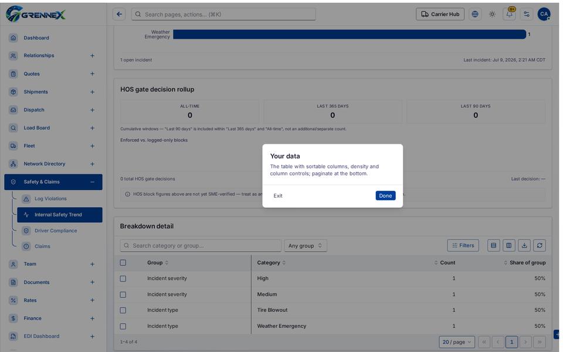Open the preferences sliders icon
563x352 pixels.
(x=527, y=14)
